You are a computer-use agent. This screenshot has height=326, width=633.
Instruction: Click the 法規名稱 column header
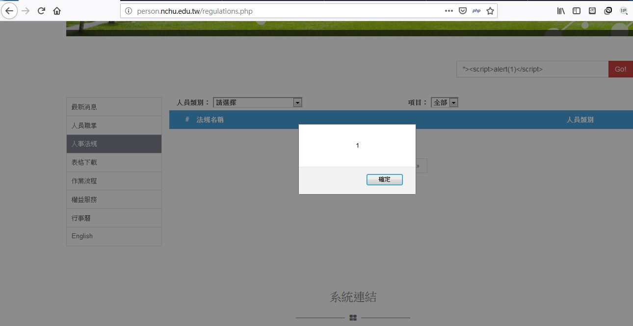coord(210,120)
